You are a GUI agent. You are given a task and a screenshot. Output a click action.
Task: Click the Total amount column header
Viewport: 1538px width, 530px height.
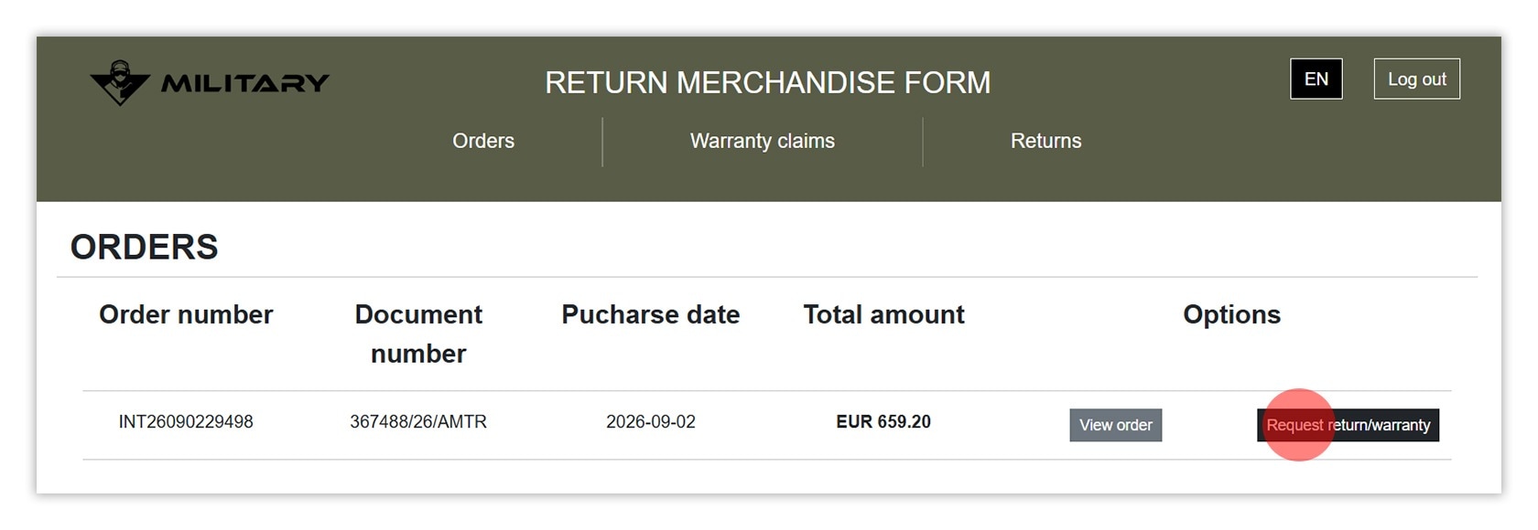883,314
